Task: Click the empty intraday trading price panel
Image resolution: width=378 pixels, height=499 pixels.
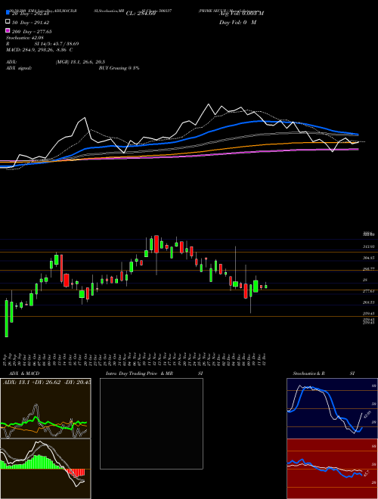Action: point(151,423)
